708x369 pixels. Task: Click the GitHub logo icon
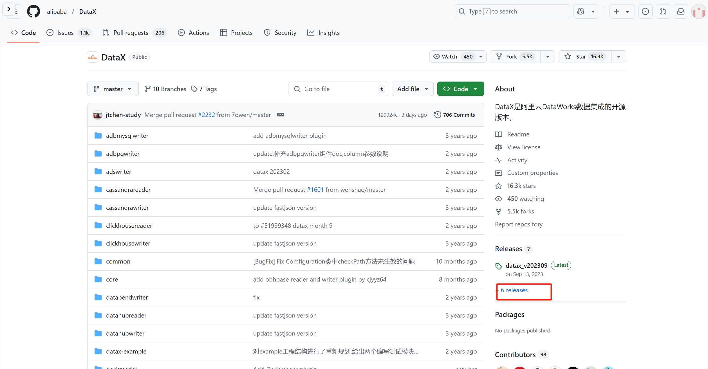33,12
